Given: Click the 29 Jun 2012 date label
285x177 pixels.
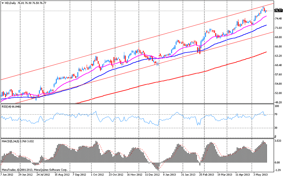Looking at the screenshot, I should 25,175.
